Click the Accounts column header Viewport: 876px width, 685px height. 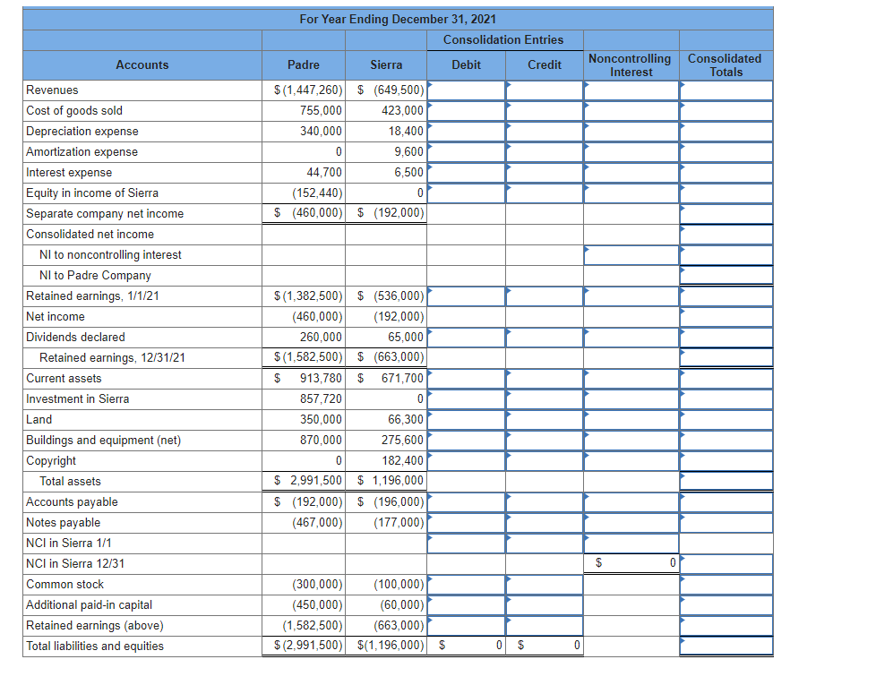point(142,65)
